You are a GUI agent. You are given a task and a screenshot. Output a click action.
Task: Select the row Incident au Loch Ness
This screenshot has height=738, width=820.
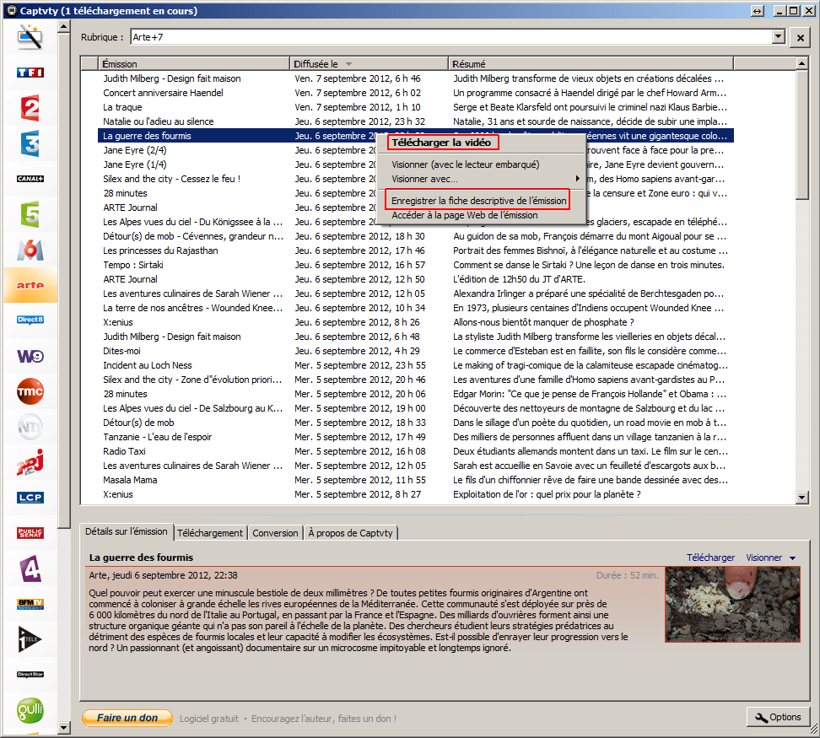pyautogui.click(x=415, y=365)
